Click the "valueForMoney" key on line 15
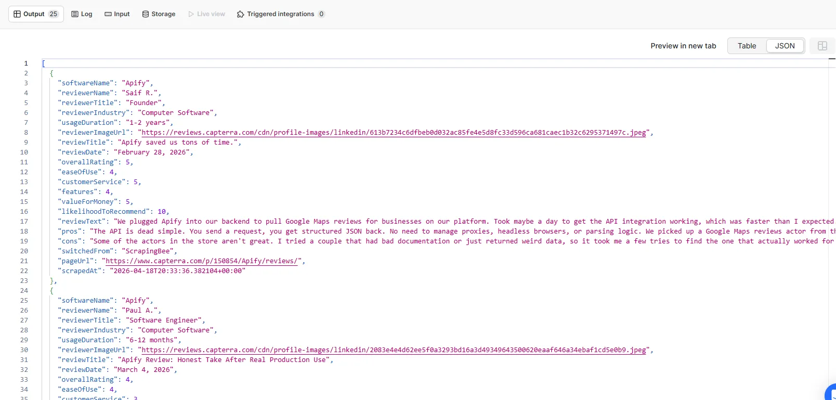The image size is (836, 400). (87, 202)
